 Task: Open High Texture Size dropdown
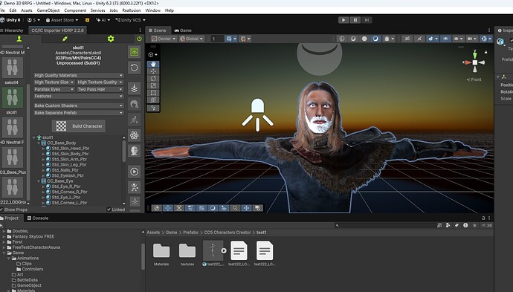(x=54, y=82)
